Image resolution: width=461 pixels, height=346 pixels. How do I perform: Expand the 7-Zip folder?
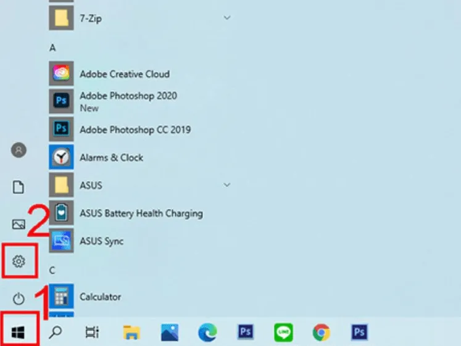227,19
